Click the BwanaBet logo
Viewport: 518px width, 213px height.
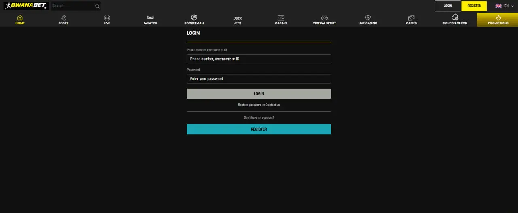click(x=26, y=6)
